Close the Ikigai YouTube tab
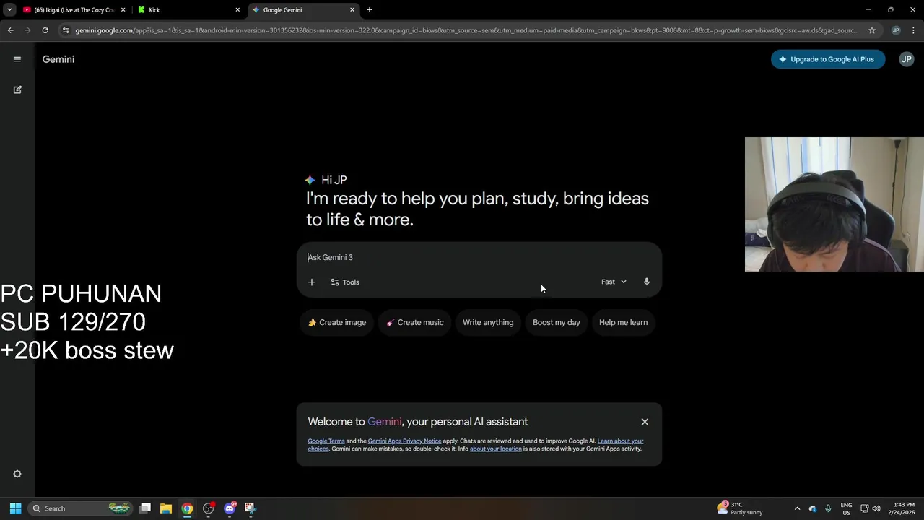The image size is (924, 520). tap(123, 10)
